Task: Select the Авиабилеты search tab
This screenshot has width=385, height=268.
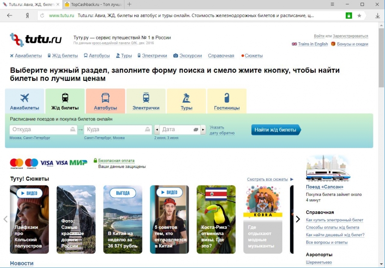Action: point(24,101)
